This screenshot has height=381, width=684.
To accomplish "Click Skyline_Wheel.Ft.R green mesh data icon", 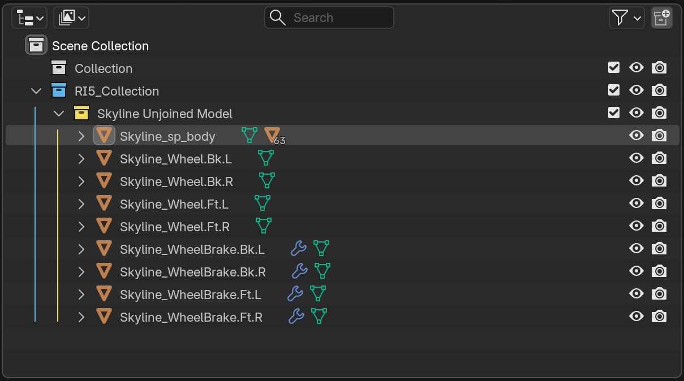I will [264, 226].
